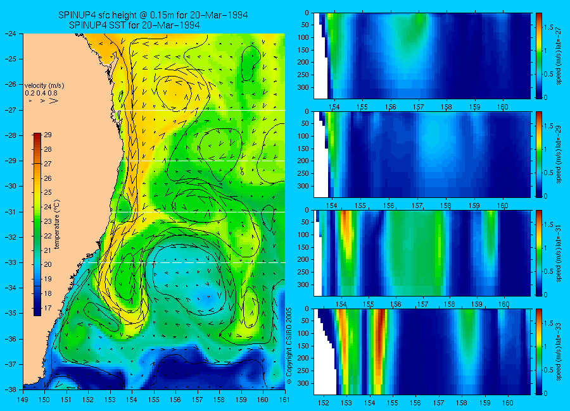Click the '155' longitude tick label on the map
The width and height of the screenshot is (570, 411).
coord(154,400)
